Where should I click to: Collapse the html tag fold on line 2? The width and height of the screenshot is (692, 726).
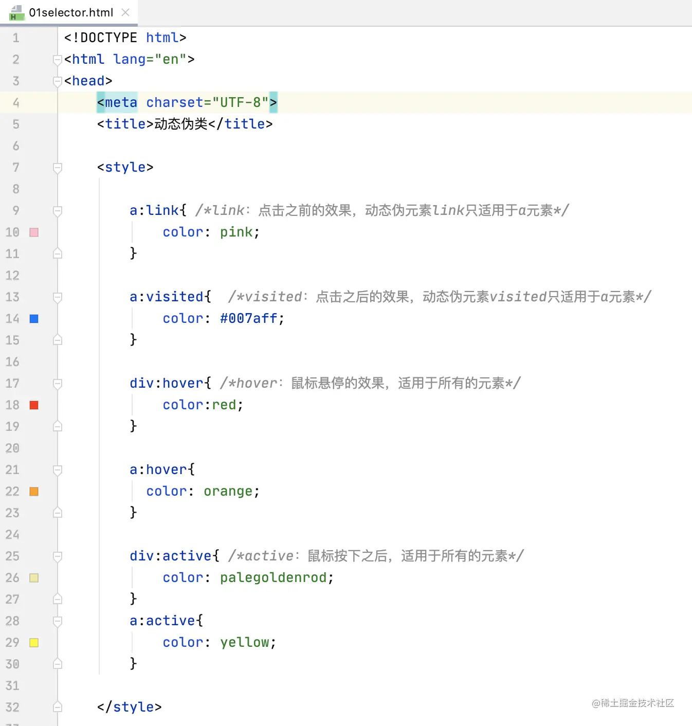[x=58, y=60]
